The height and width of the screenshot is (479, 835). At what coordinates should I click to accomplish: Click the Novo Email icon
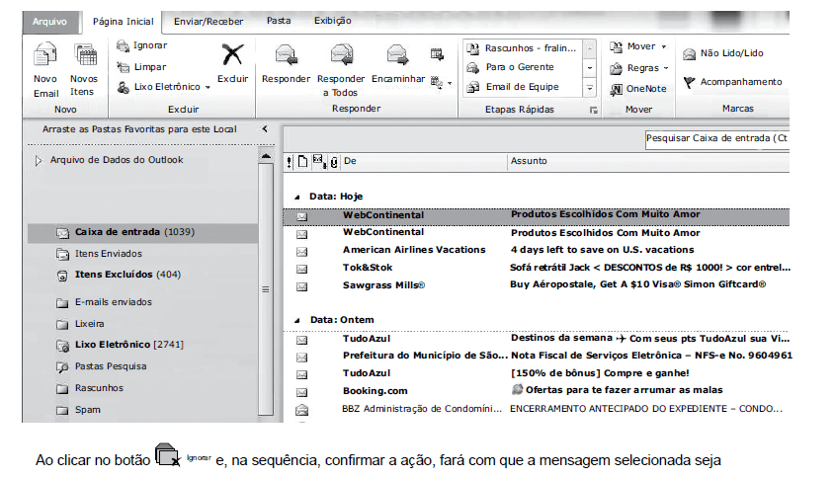click(45, 56)
